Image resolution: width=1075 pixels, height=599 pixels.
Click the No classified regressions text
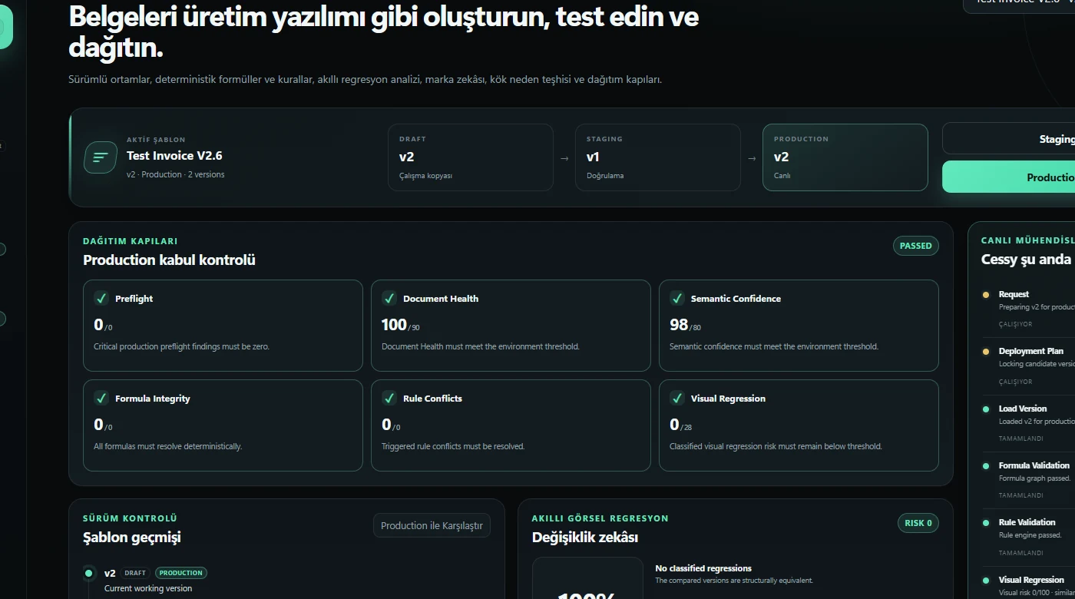coord(703,568)
